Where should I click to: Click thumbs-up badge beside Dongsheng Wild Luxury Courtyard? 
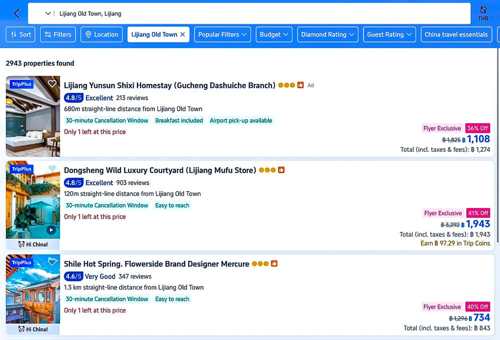[x=281, y=170]
